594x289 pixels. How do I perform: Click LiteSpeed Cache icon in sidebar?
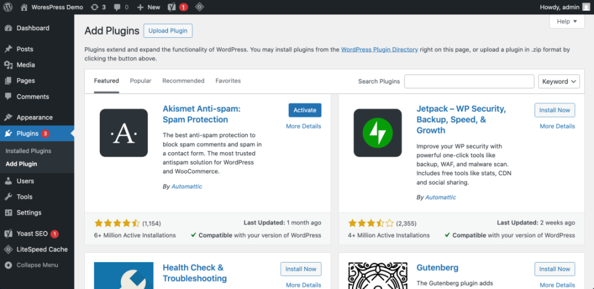click(8, 249)
